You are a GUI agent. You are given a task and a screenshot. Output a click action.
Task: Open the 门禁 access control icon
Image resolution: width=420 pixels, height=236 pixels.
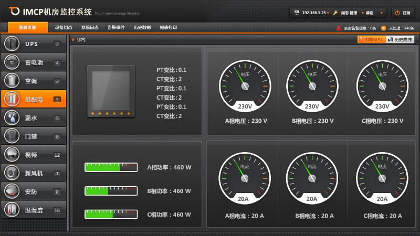[12, 136]
